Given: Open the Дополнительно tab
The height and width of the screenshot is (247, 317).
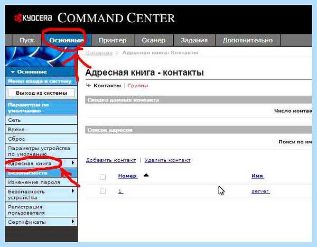Looking at the screenshot, I should (x=248, y=40).
